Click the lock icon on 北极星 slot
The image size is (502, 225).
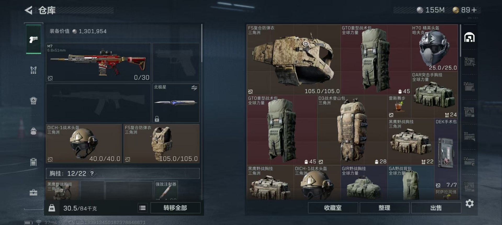[x=157, y=119]
